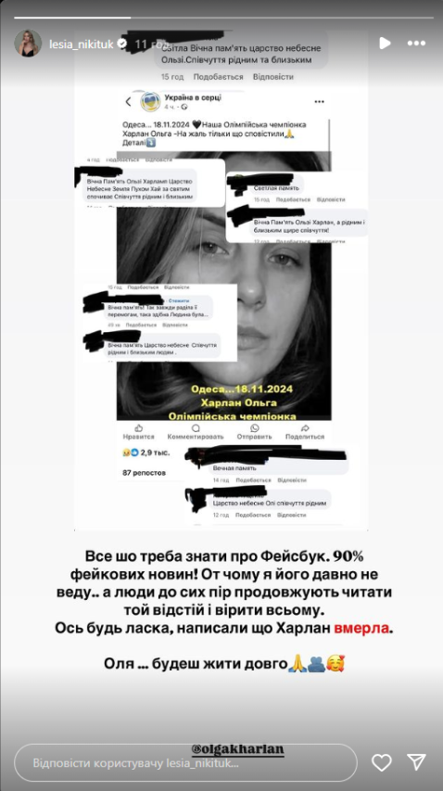This screenshot has width=443, height=791.
Task: Open the Україна в серці page name
Action: pos(193,96)
